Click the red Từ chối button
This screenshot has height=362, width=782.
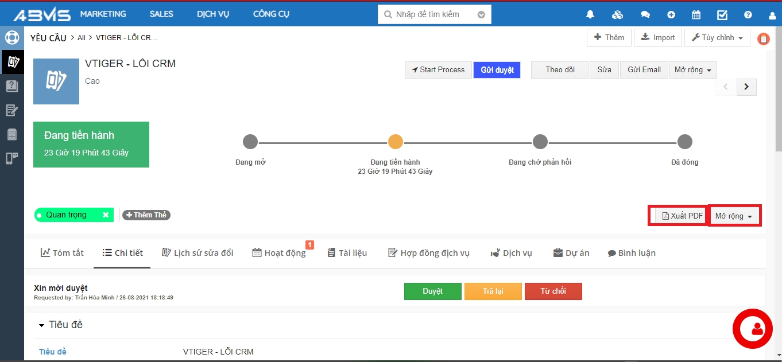coord(553,291)
